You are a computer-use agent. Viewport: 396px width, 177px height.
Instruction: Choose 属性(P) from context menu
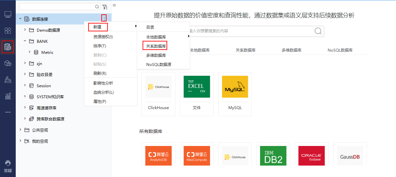(x=110, y=102)
